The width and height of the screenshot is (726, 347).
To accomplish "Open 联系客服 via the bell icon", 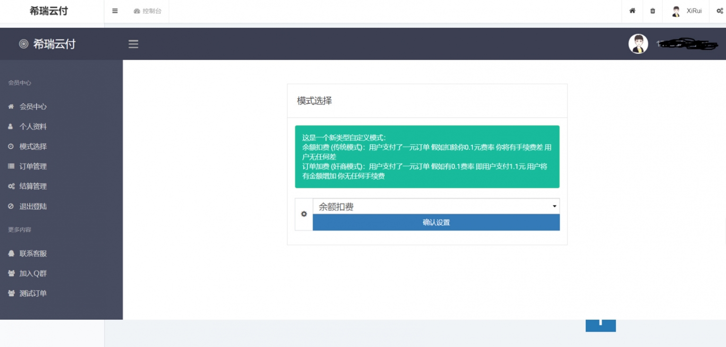I will click(11, 254).
